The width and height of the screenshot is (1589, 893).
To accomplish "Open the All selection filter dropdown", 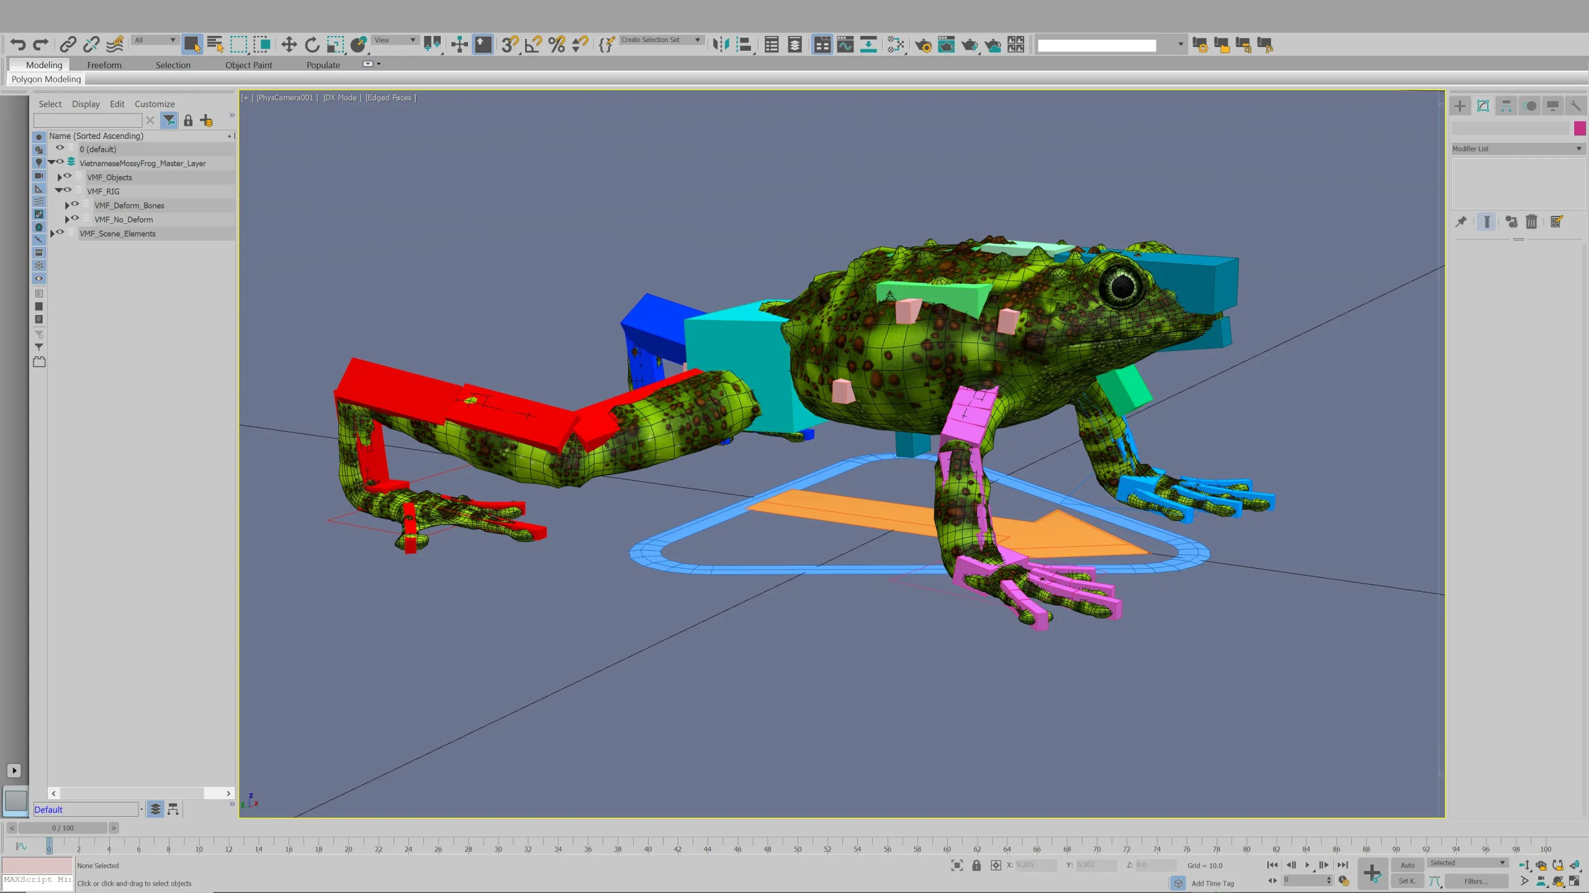I will pos(155,40).
